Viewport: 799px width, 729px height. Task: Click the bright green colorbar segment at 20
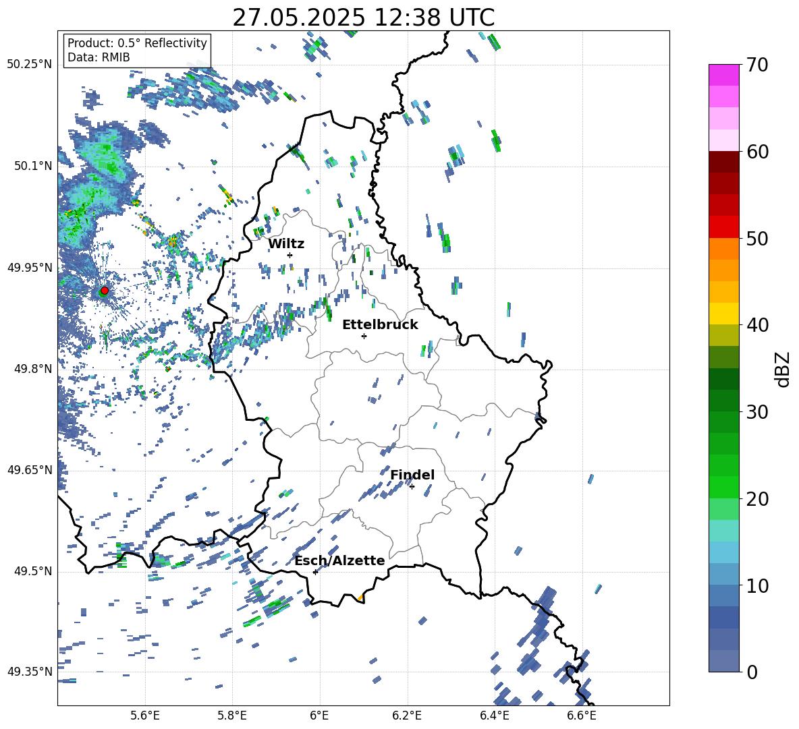click(724, 487)
